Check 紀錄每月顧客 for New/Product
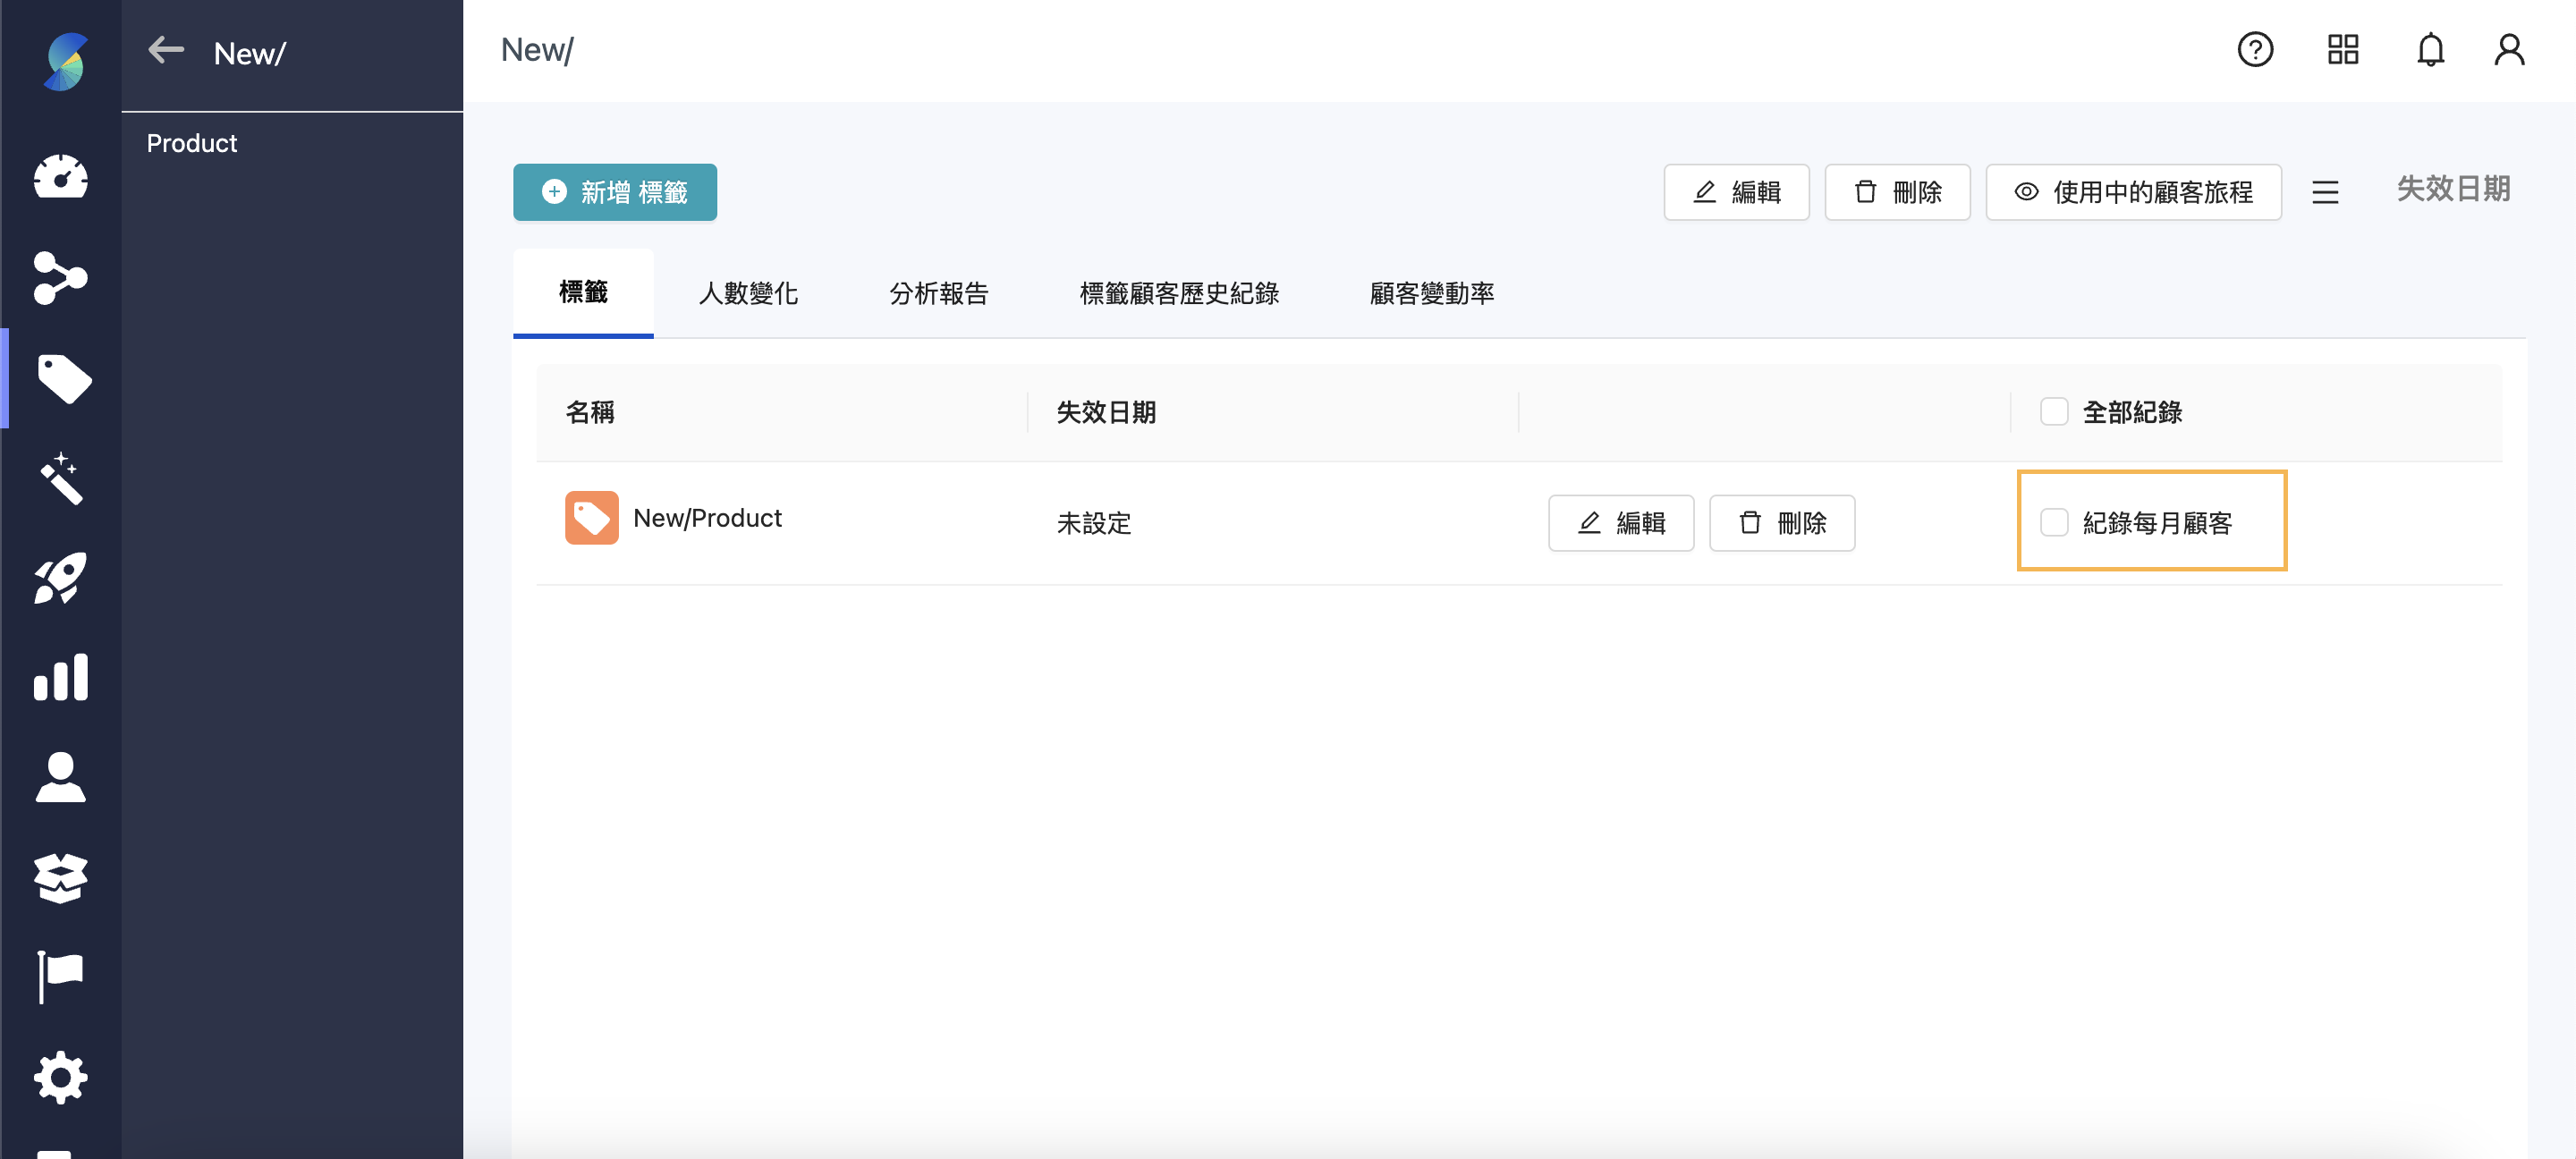This screenshot has width=2576, height=1159. [2055, 521]
